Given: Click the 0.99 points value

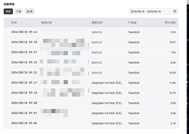Looking at the screenshot, I should tap(173, 103).
